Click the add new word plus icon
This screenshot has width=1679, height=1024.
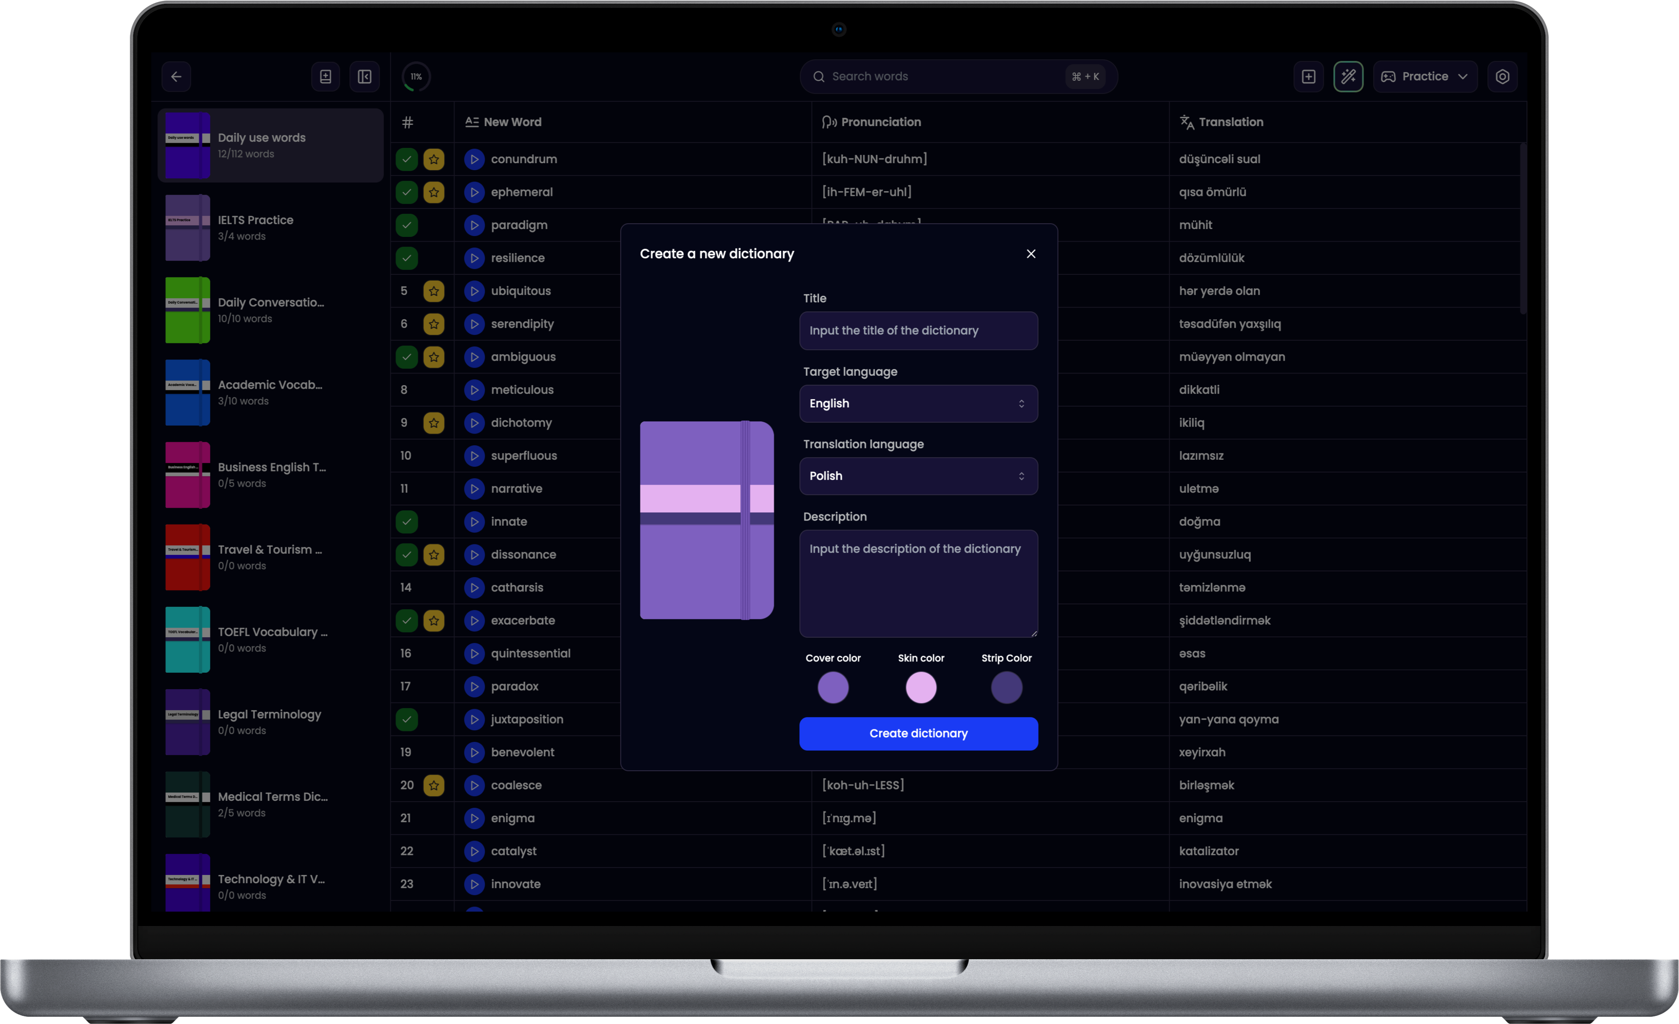click(1308, 76)
